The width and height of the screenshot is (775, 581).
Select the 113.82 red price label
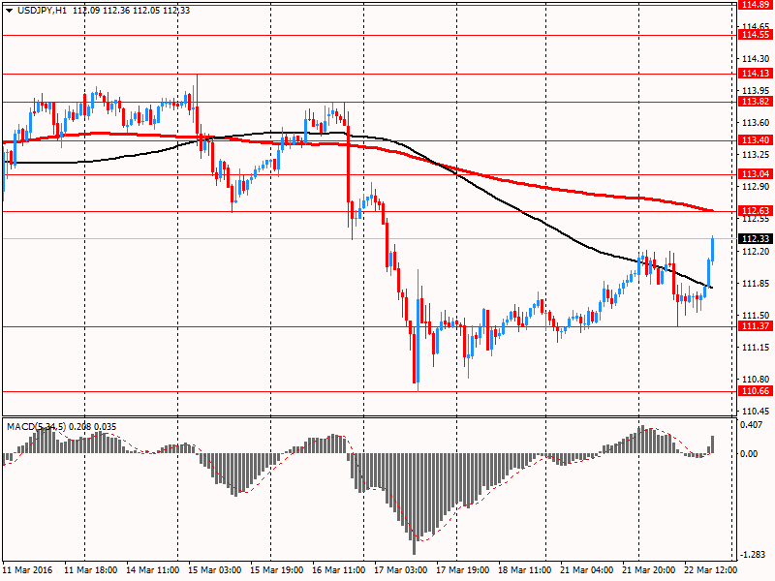click(x=756, y=102)
